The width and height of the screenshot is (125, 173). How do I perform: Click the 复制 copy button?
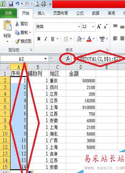tap(21, 32)
